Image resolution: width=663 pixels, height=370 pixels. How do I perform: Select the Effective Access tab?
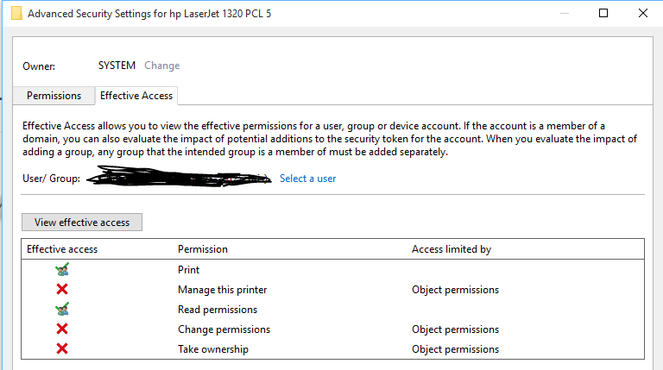click(x=136, y=96)
